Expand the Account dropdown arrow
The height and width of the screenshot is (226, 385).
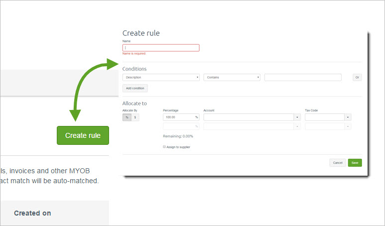pyautogui.click(x=297, y=117)
